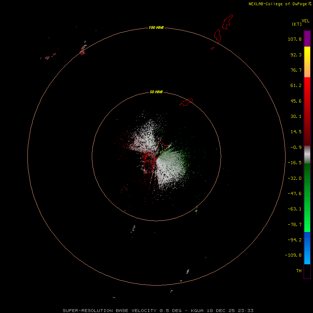Screen dimensions: 313x313
Task: Click the TH legend label
Action: point(299,271)
